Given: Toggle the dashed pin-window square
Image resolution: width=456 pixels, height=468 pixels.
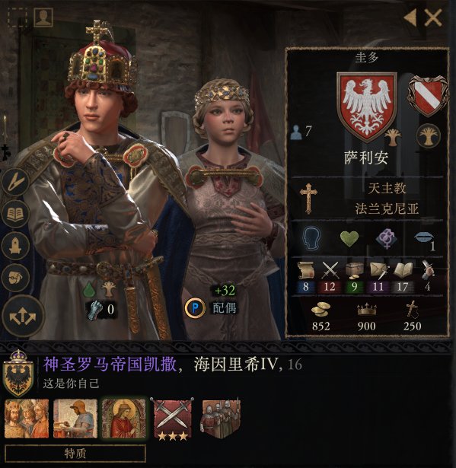Looking at the screenshot, I should click(18, 17).
